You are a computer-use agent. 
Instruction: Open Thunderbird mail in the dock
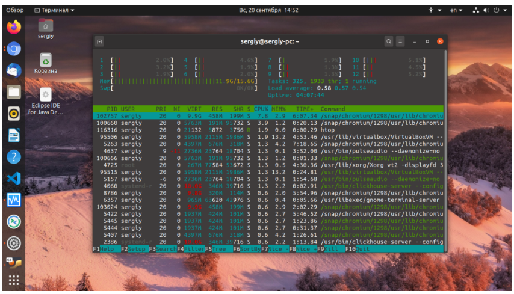(14, 70)
